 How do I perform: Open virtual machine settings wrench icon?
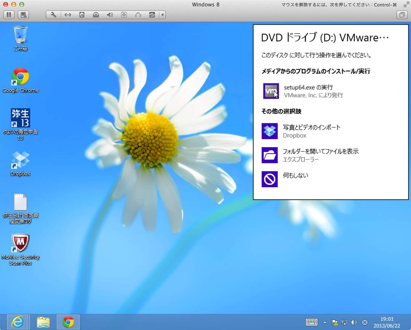(53, 15)
